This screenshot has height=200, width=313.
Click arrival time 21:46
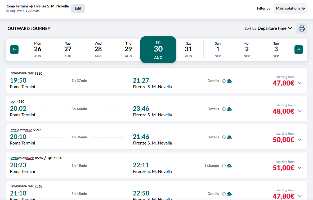[141, 137]
